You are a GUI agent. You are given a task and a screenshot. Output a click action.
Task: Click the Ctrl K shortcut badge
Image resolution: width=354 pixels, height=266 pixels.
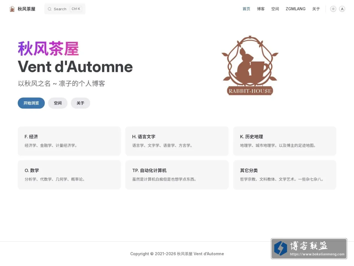point(76,9)
